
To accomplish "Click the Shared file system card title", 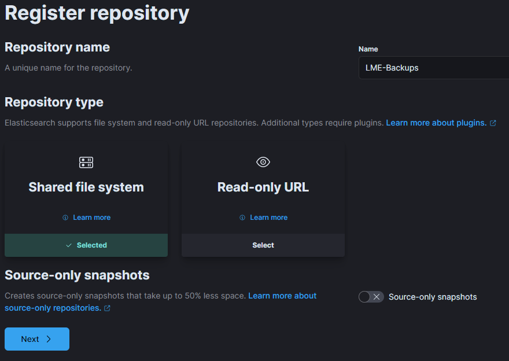I will pos(86,187).
